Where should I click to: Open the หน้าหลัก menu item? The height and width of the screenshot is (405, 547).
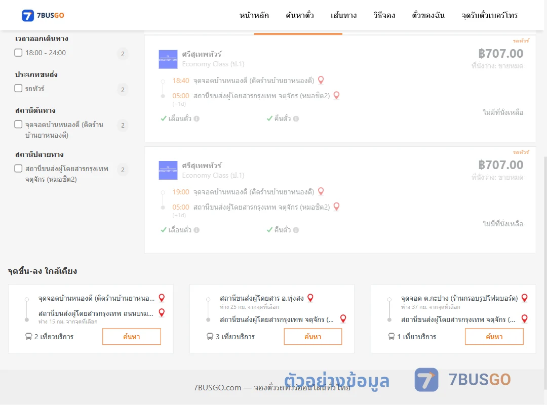point(254,15)
